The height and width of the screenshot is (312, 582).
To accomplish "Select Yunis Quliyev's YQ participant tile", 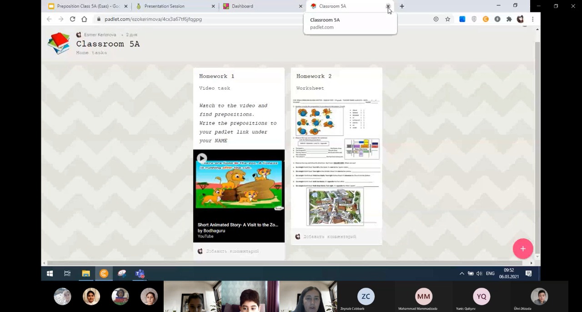I will 482,297.
